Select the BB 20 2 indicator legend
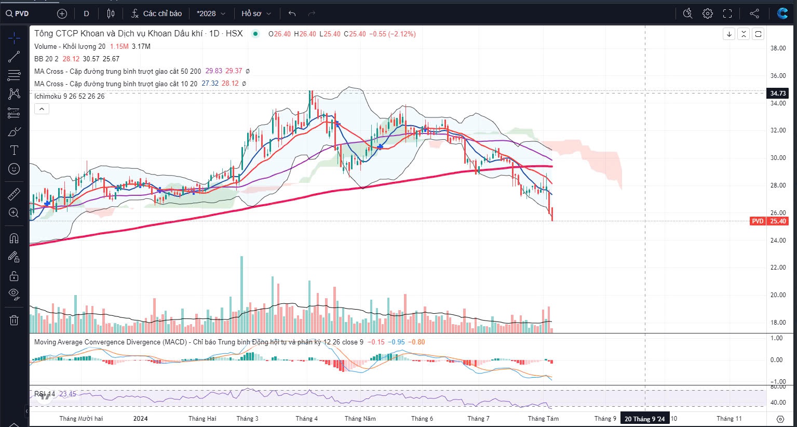Image resolution: width=797 pixels, height=427 pixels. [x=46, y=59]
